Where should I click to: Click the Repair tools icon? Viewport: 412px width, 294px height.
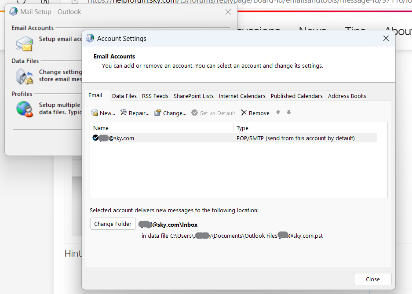[x=124, y=113]
